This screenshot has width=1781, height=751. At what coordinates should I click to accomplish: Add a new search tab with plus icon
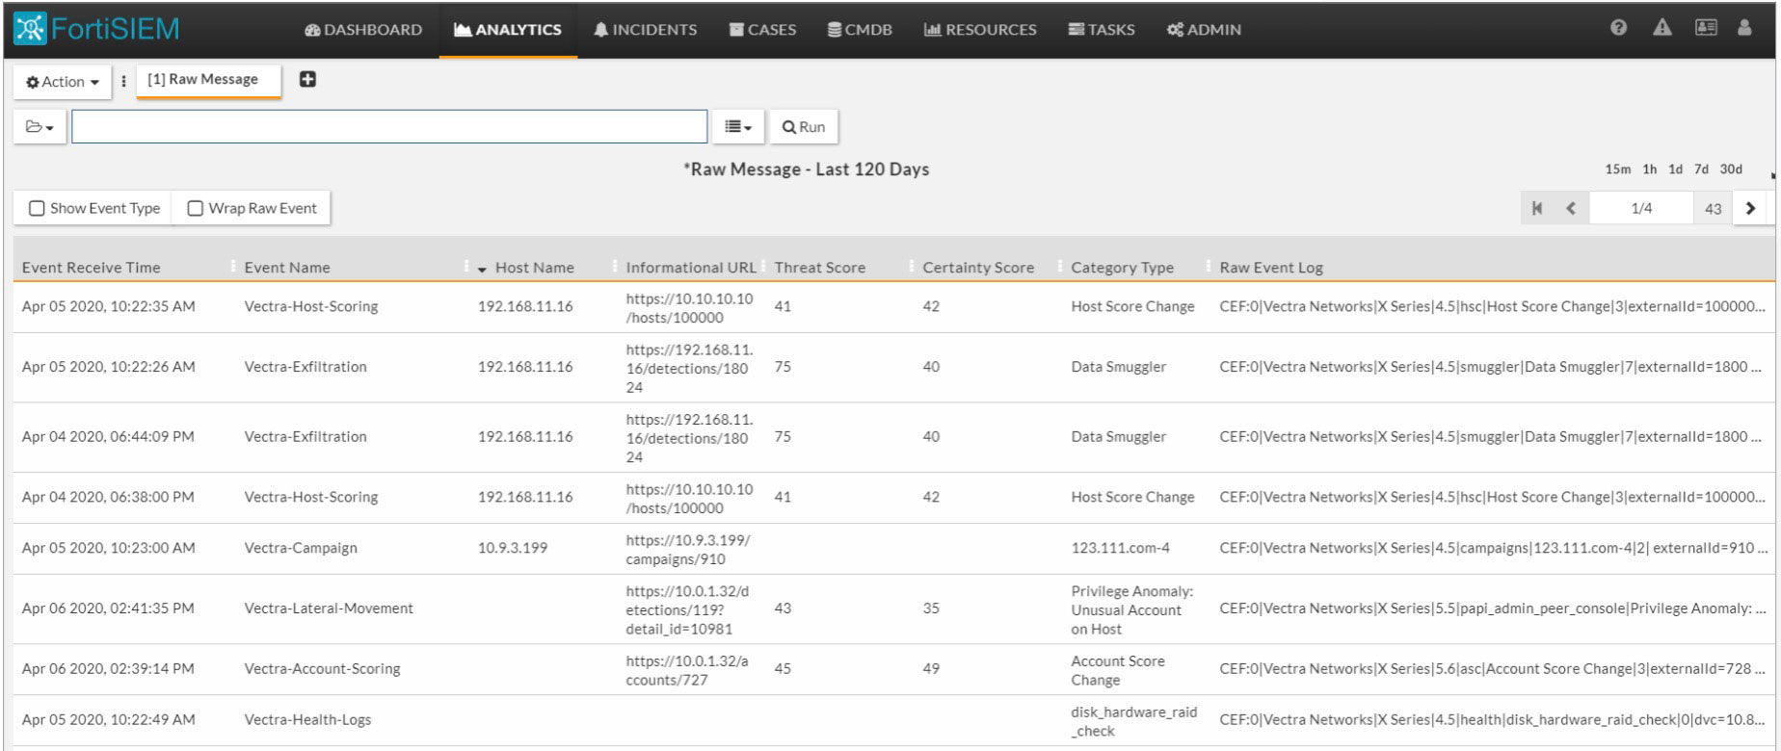[x=307, y=80]
